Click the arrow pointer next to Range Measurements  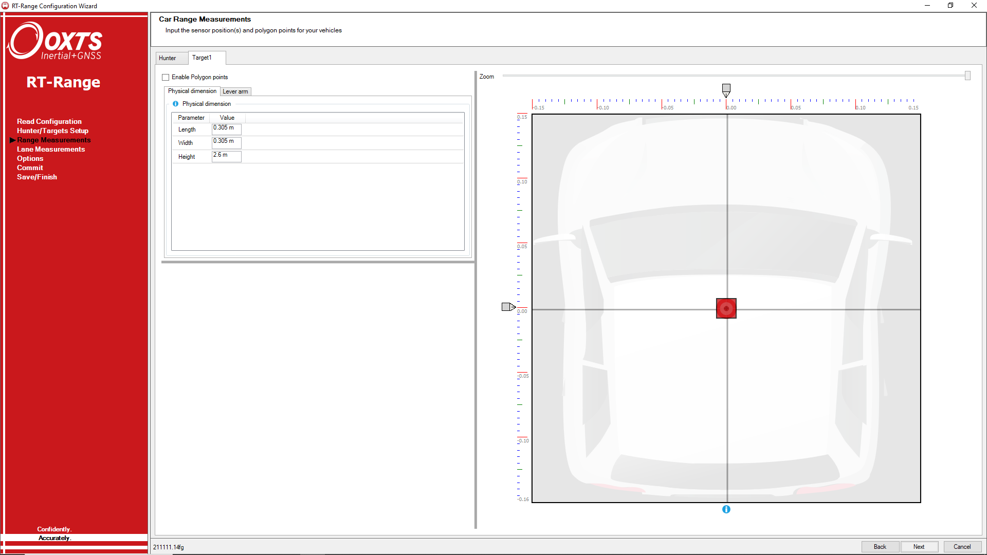coord(13,140)
